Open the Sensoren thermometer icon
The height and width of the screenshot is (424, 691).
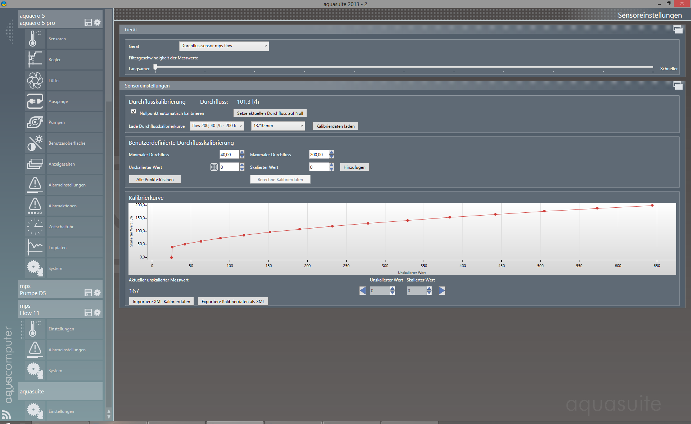35,39
